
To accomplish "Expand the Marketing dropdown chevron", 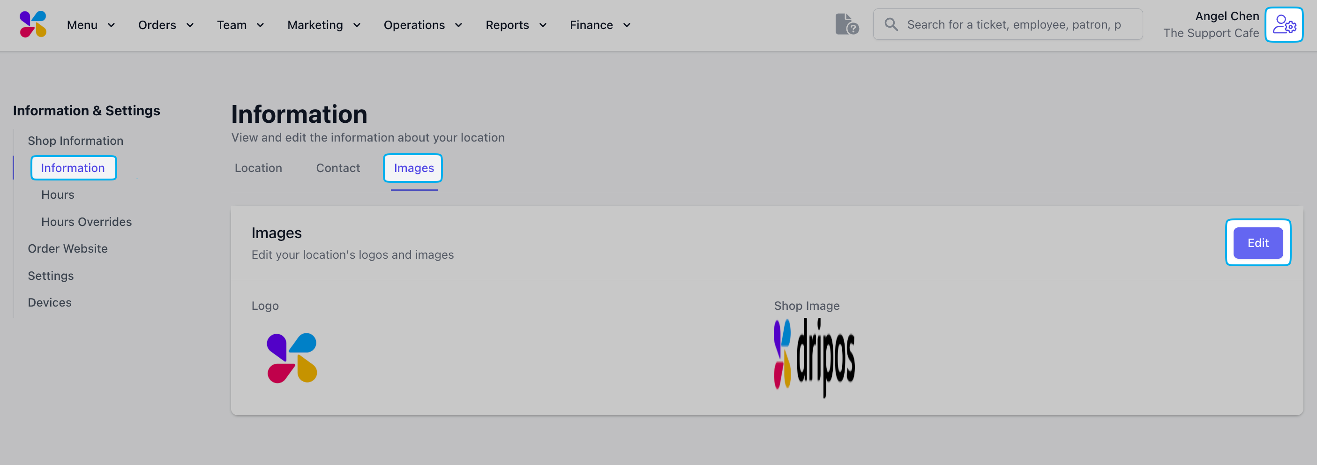I will click(357, 25).
